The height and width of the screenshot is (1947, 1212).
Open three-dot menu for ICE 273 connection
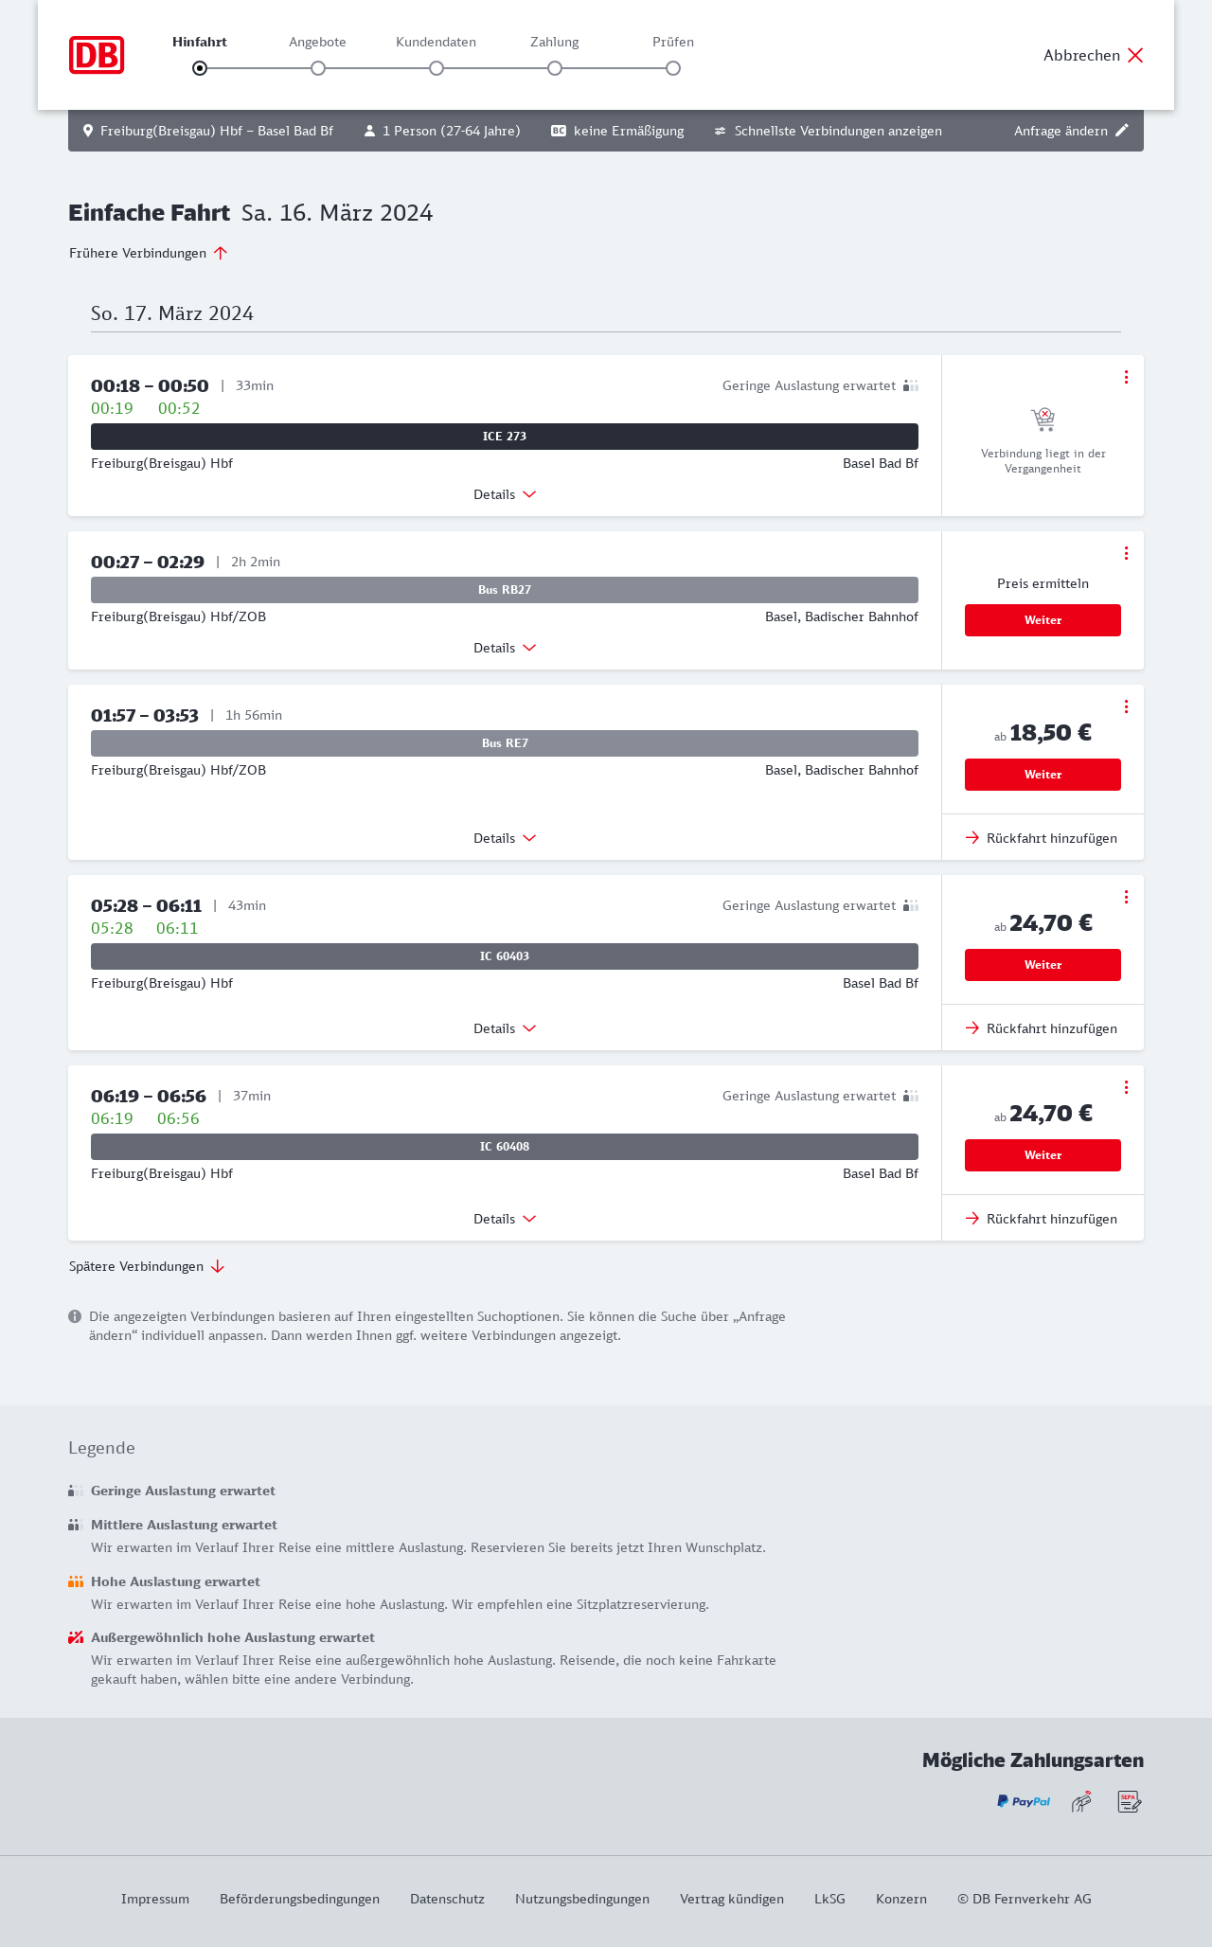point(1126,377)
